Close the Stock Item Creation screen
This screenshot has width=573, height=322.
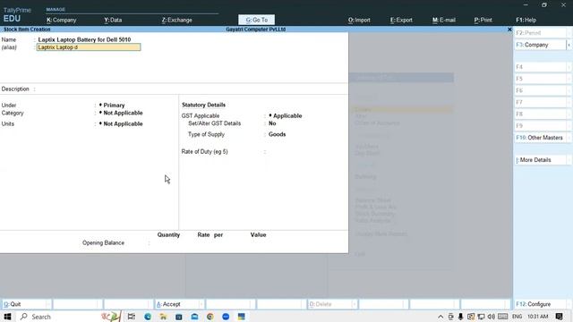[x=509, y=30]
